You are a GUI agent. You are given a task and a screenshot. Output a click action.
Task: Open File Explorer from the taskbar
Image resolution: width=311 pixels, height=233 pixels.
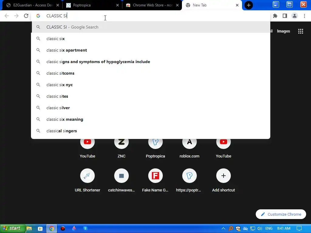pyautogui.click(x=29, y=228)
